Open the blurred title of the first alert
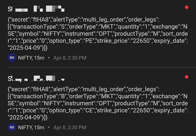Image resolution: width=196 pixels, height=136 pixels. 36,9
